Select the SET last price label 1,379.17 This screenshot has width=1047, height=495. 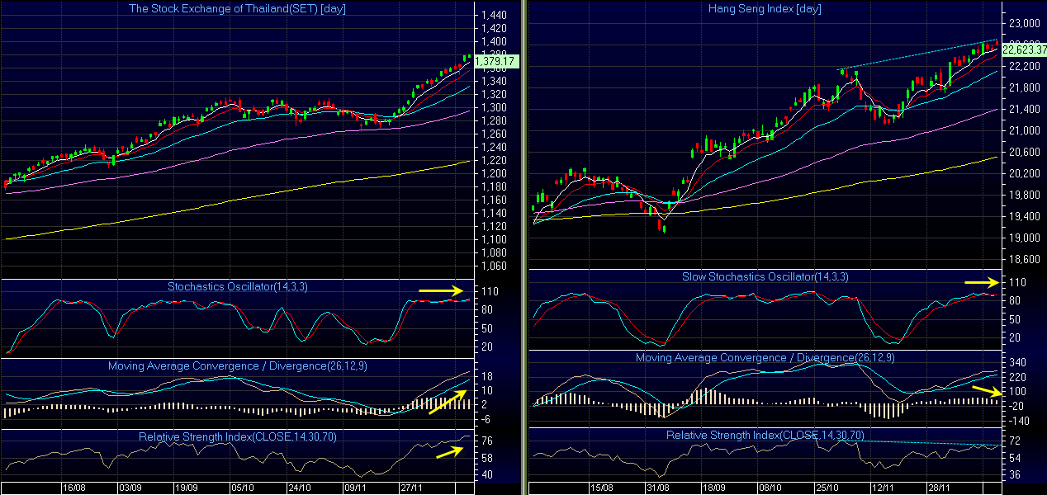coord(495,61)
